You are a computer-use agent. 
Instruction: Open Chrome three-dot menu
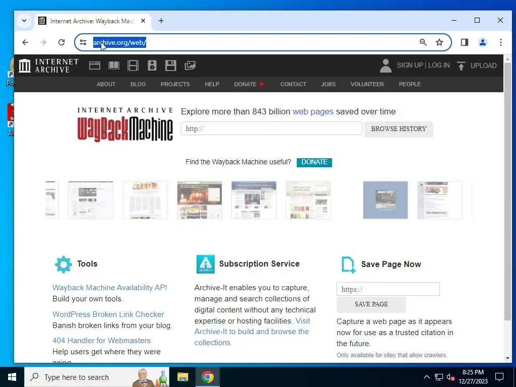(x=500, y=42)
